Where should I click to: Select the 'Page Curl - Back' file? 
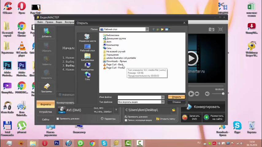113,64
